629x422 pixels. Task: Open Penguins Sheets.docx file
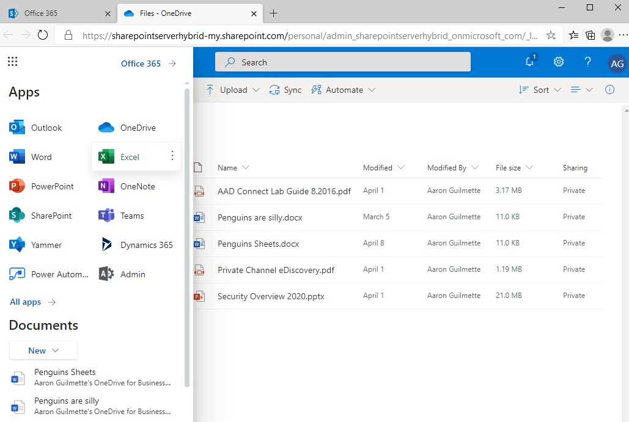point(259,244)
